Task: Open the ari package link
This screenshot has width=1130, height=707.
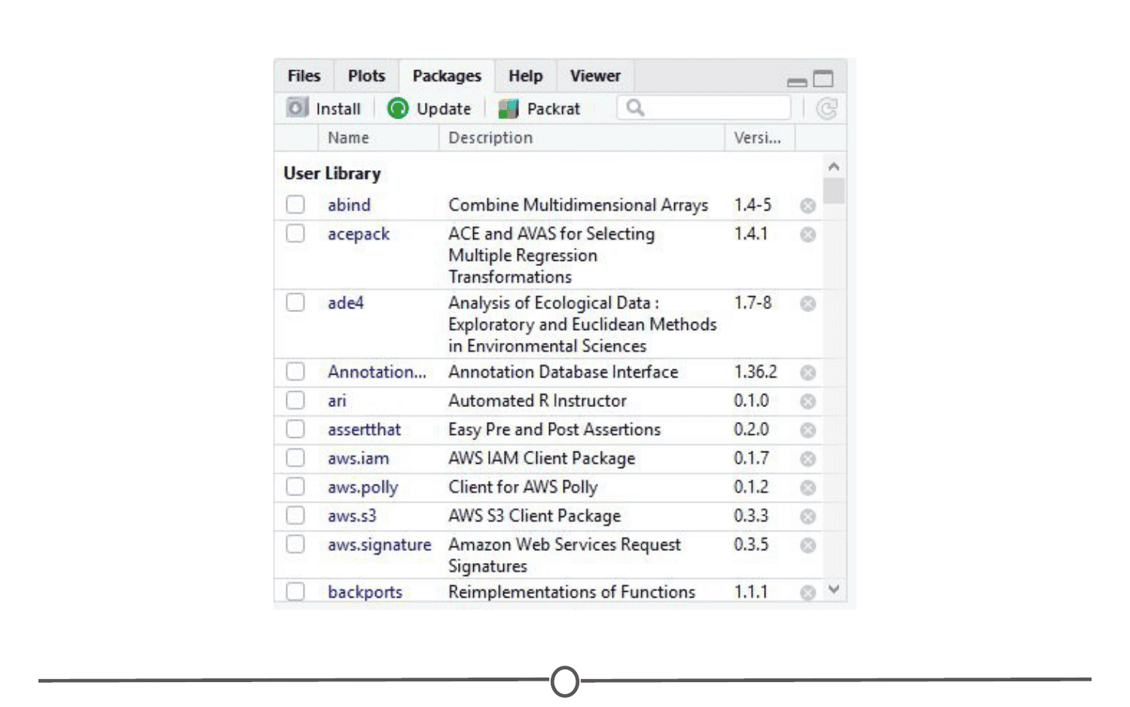Action: click(x=337, y=401)
